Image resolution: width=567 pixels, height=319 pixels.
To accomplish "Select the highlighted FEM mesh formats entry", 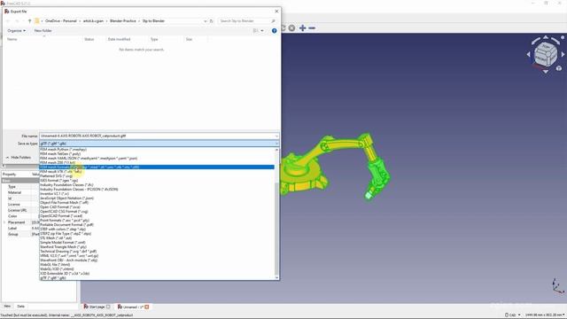I will tap(157, 167).
